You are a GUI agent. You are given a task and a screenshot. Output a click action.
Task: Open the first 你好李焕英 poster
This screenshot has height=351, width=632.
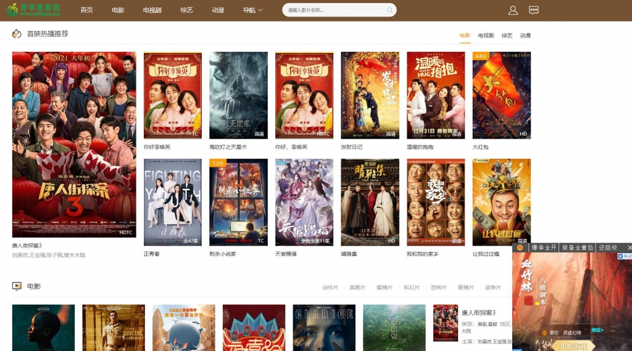(173, 95)
